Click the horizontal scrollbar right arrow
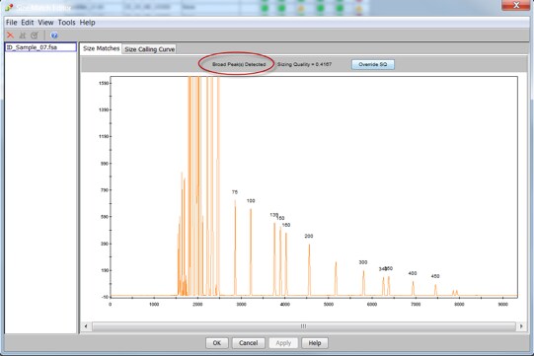Viewport: 534px width, 356px height. click(521, 326)
